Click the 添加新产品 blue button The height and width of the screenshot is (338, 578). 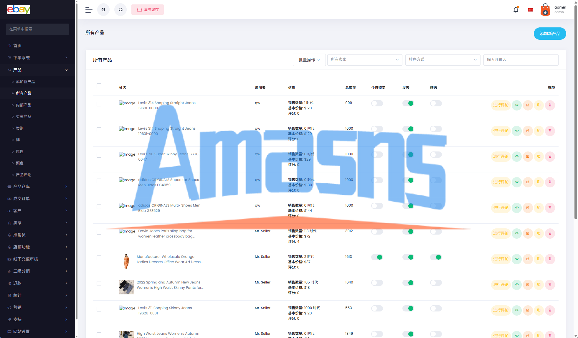click(x=550, y=34)
